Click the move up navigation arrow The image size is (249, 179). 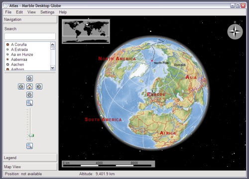click(29, 79)
